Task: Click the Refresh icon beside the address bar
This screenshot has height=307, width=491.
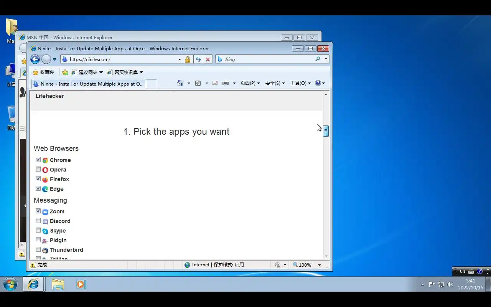Action: point(198,59)
